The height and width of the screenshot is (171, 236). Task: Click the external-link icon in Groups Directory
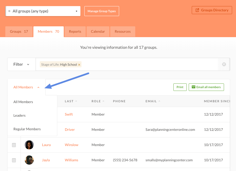tap(197, 10)
